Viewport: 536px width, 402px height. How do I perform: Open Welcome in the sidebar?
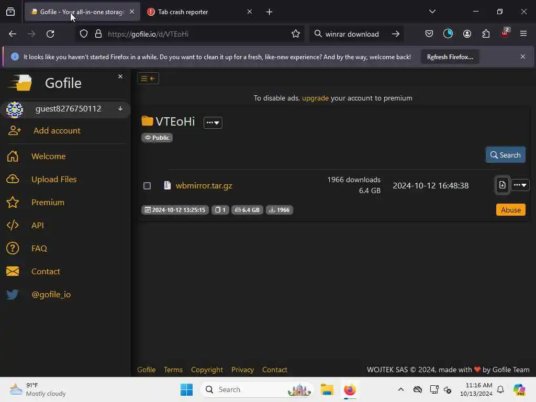48,156
